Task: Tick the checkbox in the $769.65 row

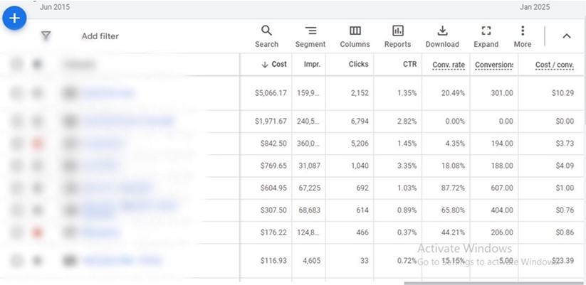Action: coord(17,166)
